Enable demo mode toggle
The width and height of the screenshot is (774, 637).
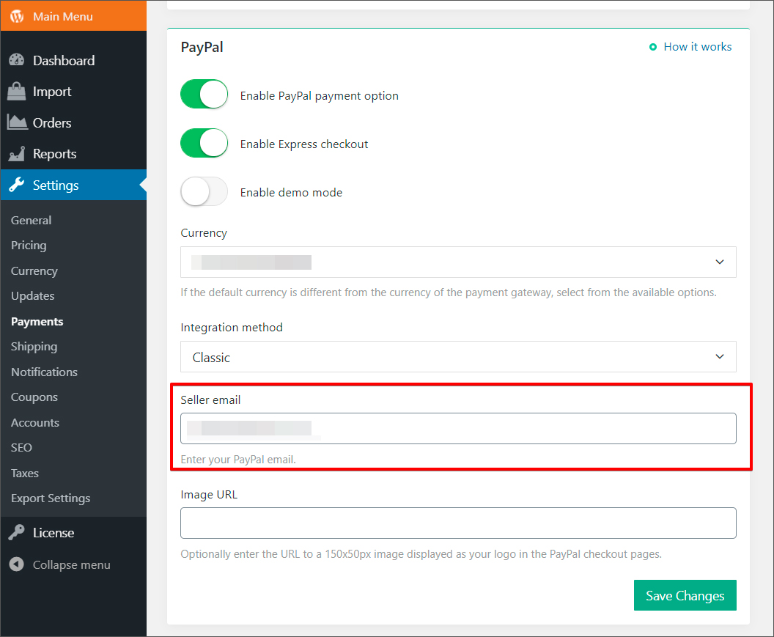[204, 191]
